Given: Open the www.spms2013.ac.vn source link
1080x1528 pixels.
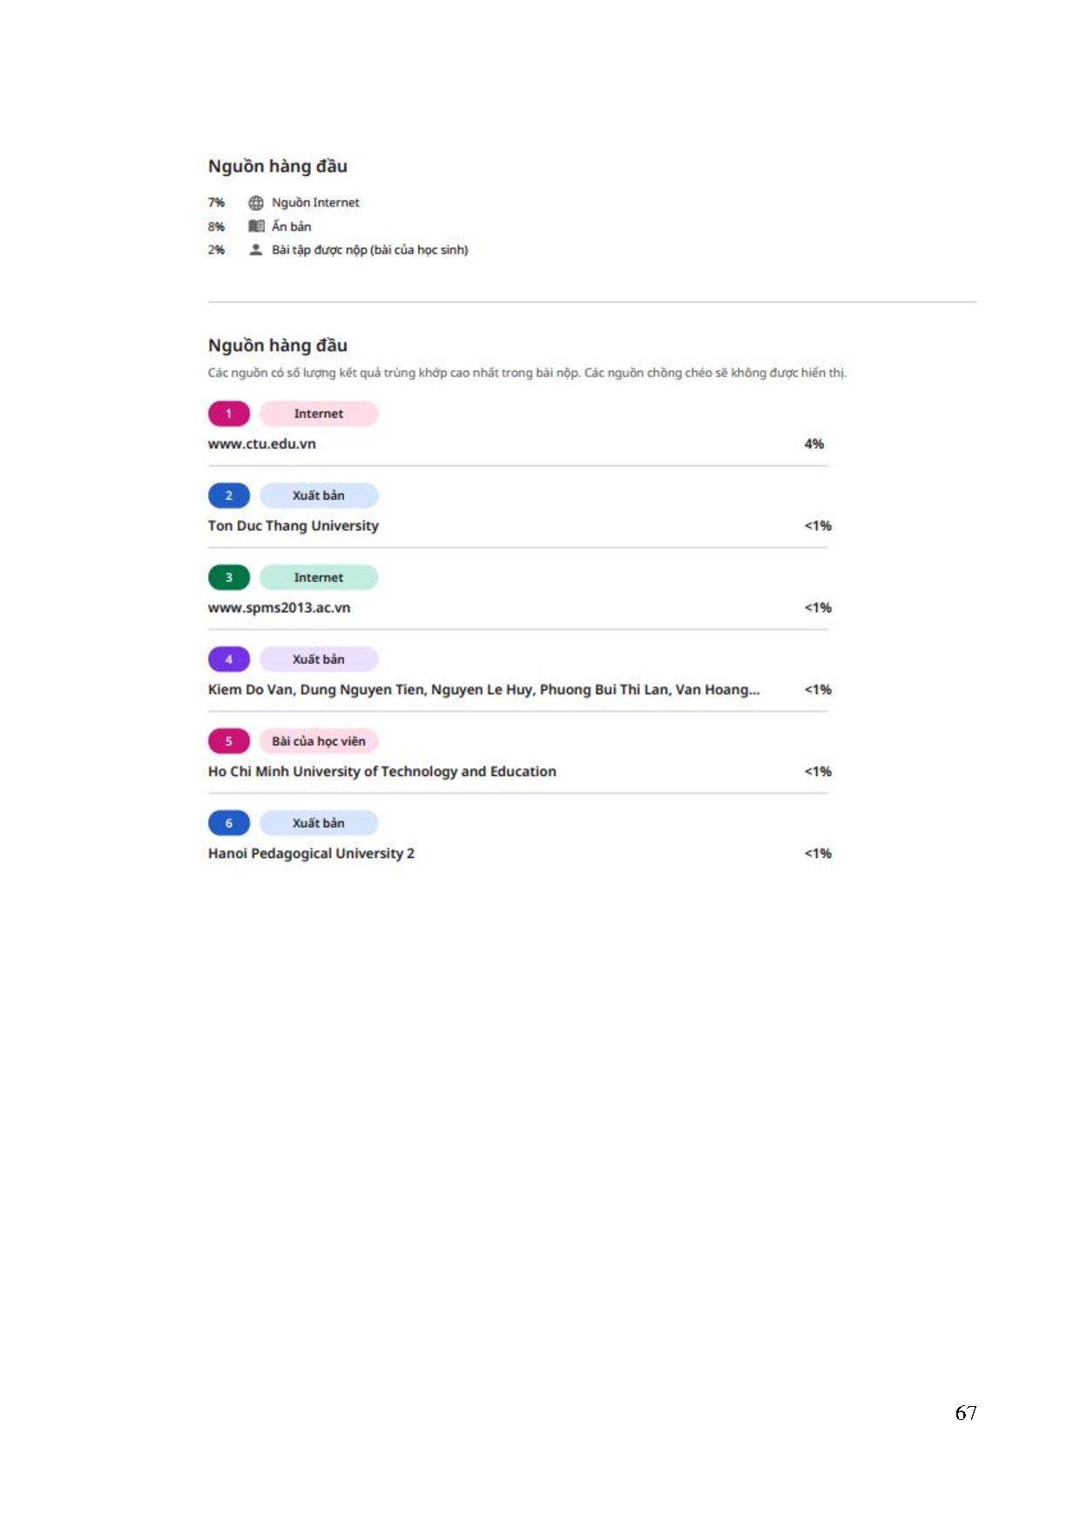Looking at the screenshot, I should coord(280,608).
